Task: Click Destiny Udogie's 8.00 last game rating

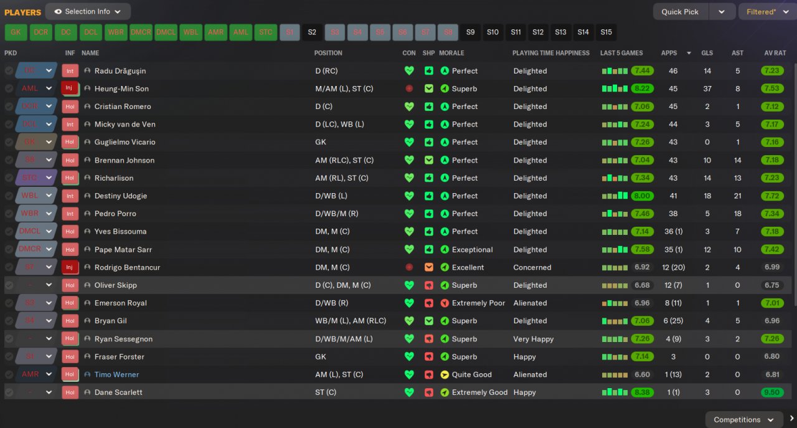Action: pyautogui.click(x=642, y=196)
